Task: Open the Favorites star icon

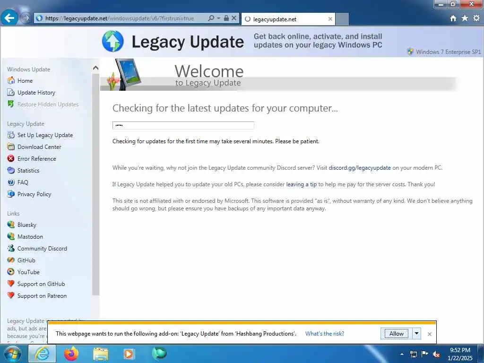Action: pos(465,18)
